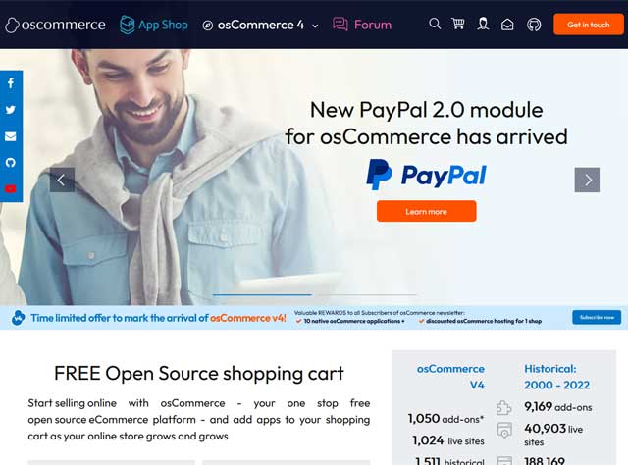Screen dimensions: 628x465
Task: Click the Subscribe now button
Action: (x=597, y=317)
